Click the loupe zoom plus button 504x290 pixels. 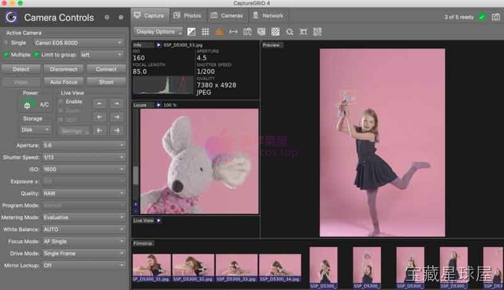(x=135, y=204)
